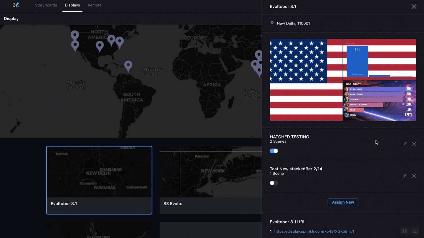Click the picture icon at bottom right
This screenshot has width=424, height=238.
tap(415, 231)
